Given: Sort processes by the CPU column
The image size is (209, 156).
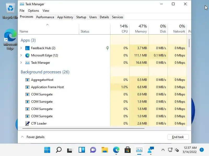Looking at the screenshot, I should pos(120,29).
